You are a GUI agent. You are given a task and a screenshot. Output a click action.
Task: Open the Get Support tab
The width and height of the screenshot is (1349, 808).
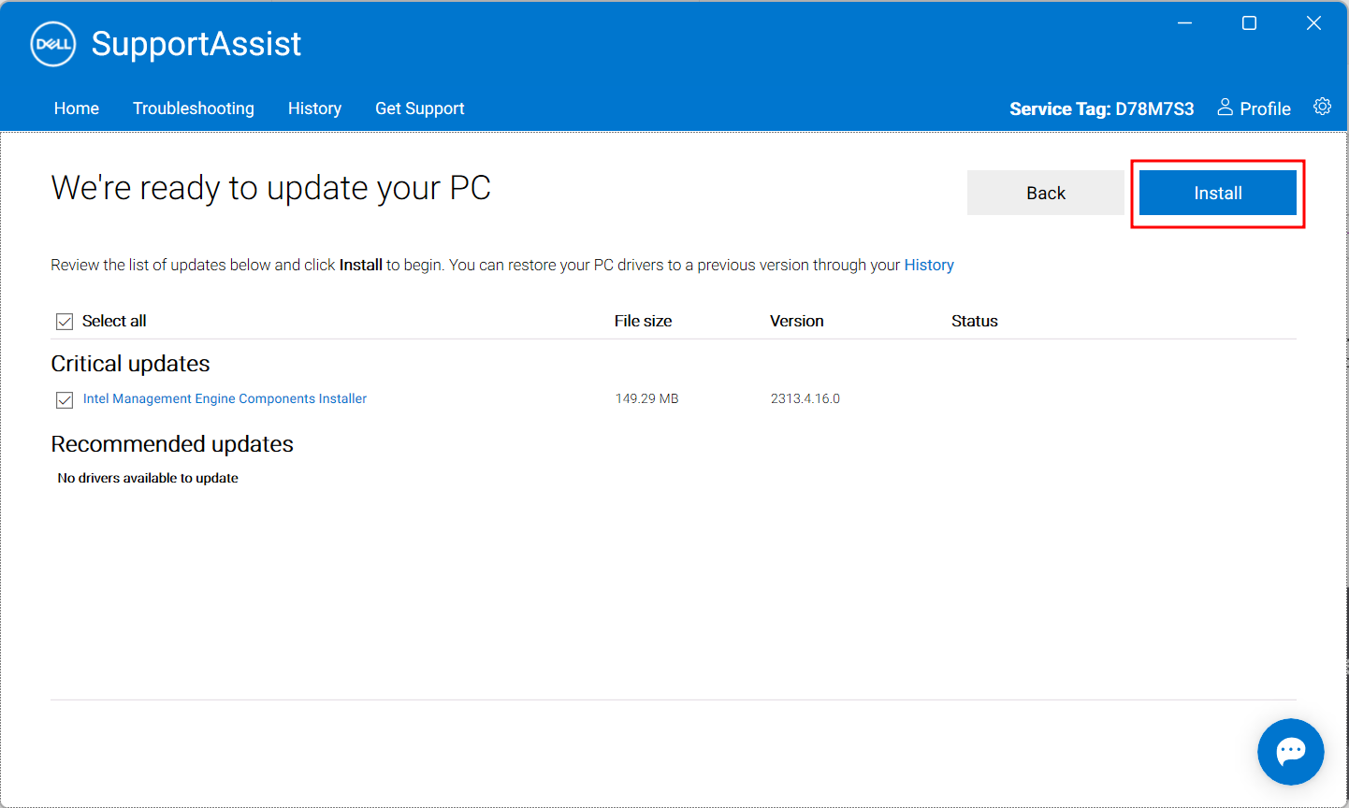pyautogui.click(x=420, y=108)
